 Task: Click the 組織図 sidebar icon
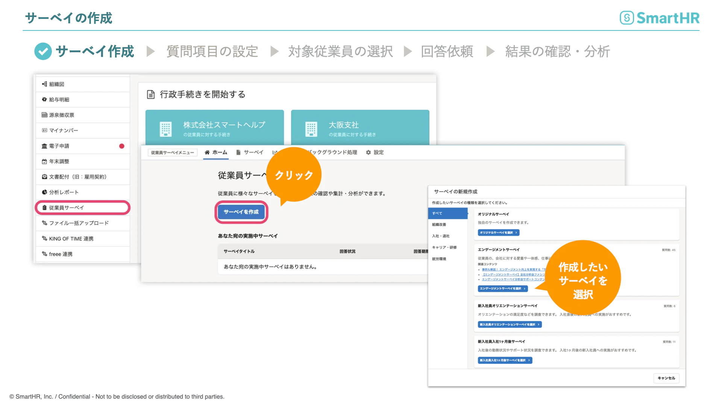(x=44, y=84)
